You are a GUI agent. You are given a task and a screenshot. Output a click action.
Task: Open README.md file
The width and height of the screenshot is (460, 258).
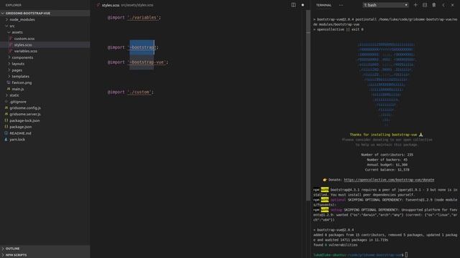[x=20, y=133]
